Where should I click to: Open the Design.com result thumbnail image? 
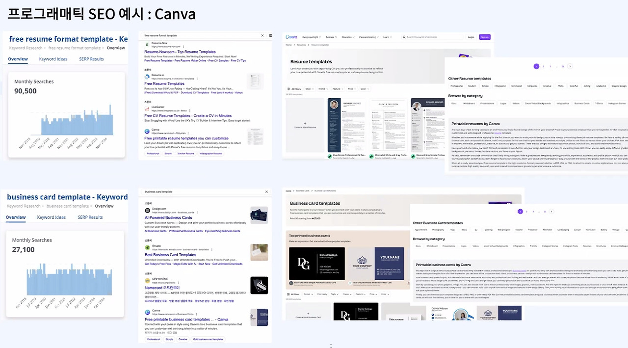point(259,215)
